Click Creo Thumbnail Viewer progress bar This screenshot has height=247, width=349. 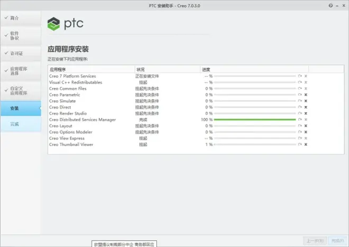click(255, 144)
